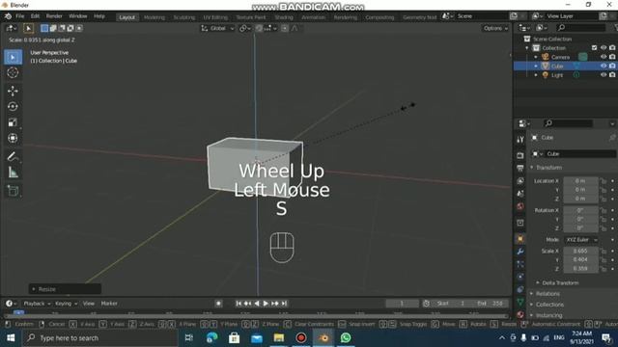
Task: Select the Measure tool
Action: 13,172
